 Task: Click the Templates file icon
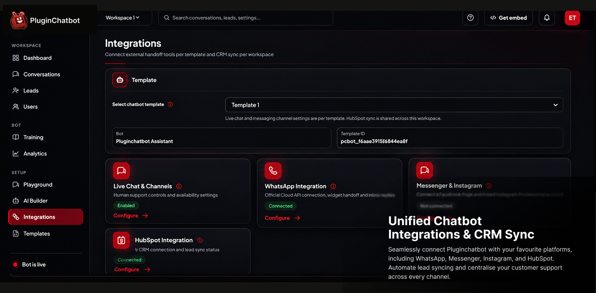point(16,234)
